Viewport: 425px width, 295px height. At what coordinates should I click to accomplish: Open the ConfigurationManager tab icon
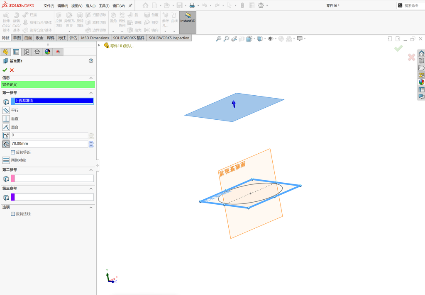pos(27,52)
